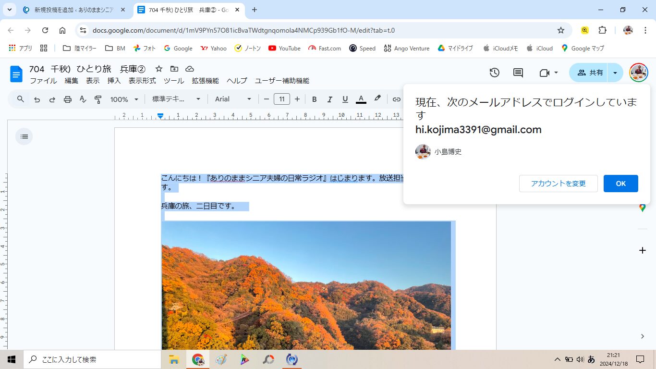Screen dimensions: 656x369
Task: Open the 拡張機能 menu
Action: [x=205, y=81]
